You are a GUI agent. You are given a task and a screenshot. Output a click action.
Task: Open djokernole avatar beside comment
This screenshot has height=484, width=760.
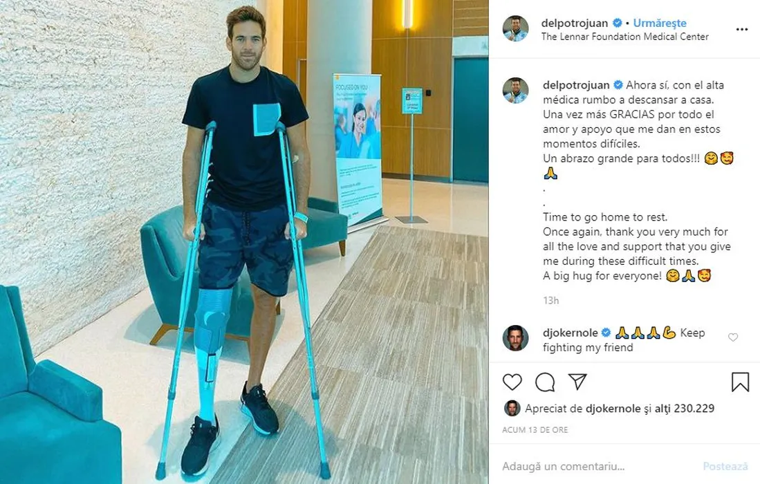point(515,338)
